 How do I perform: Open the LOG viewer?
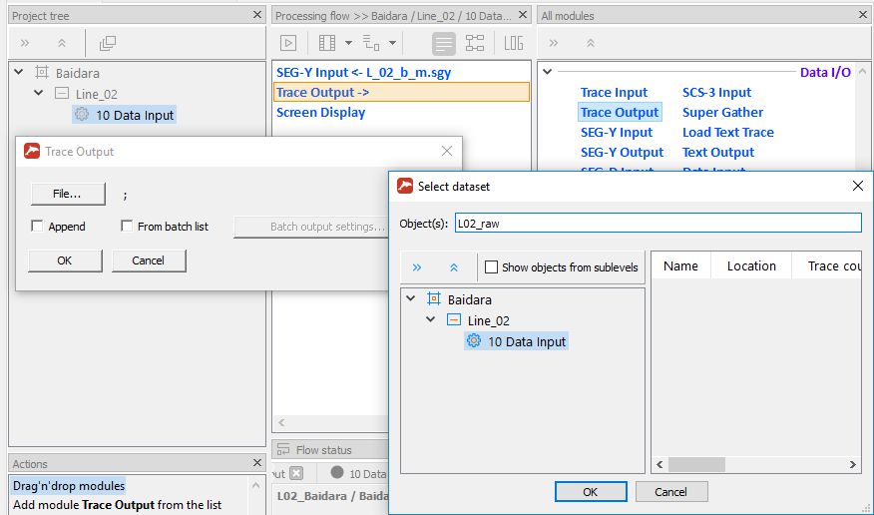(x=514, y=43)
